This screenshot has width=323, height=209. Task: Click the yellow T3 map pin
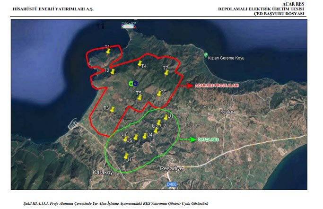[113, 110]
